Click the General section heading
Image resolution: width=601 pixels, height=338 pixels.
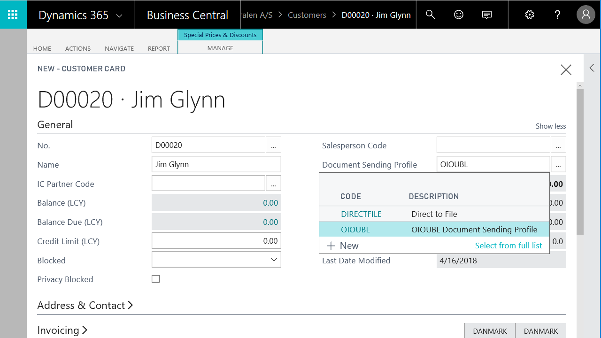55,124
